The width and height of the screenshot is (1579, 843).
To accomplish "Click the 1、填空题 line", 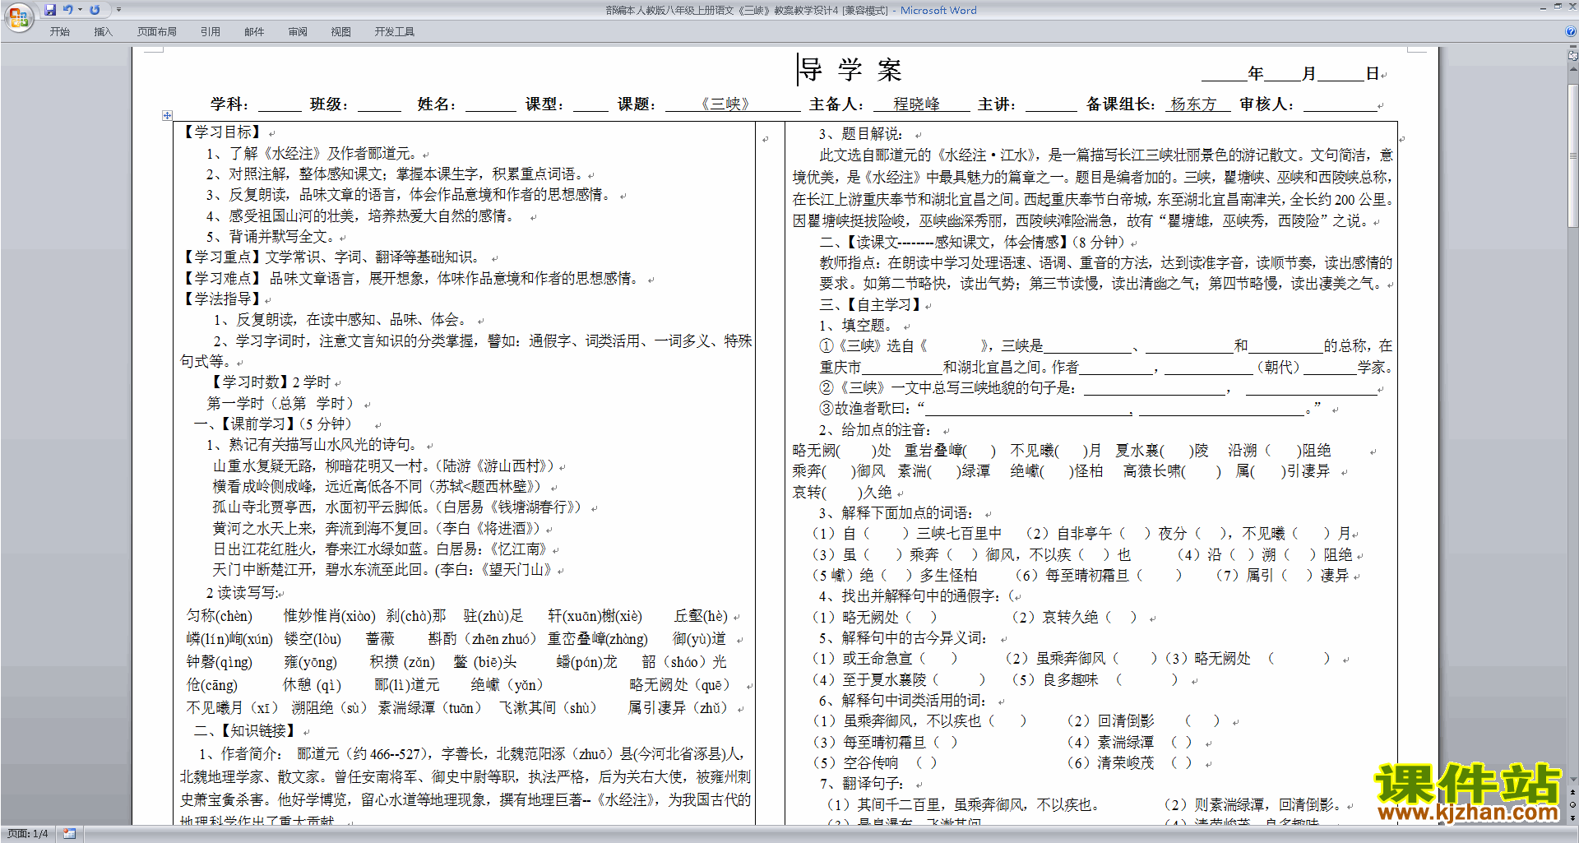I will 854,326.
